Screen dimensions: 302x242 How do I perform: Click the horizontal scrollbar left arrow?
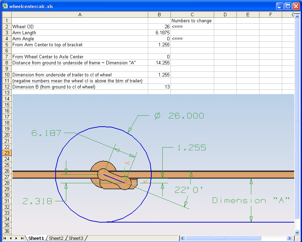[x=183, y=238]
